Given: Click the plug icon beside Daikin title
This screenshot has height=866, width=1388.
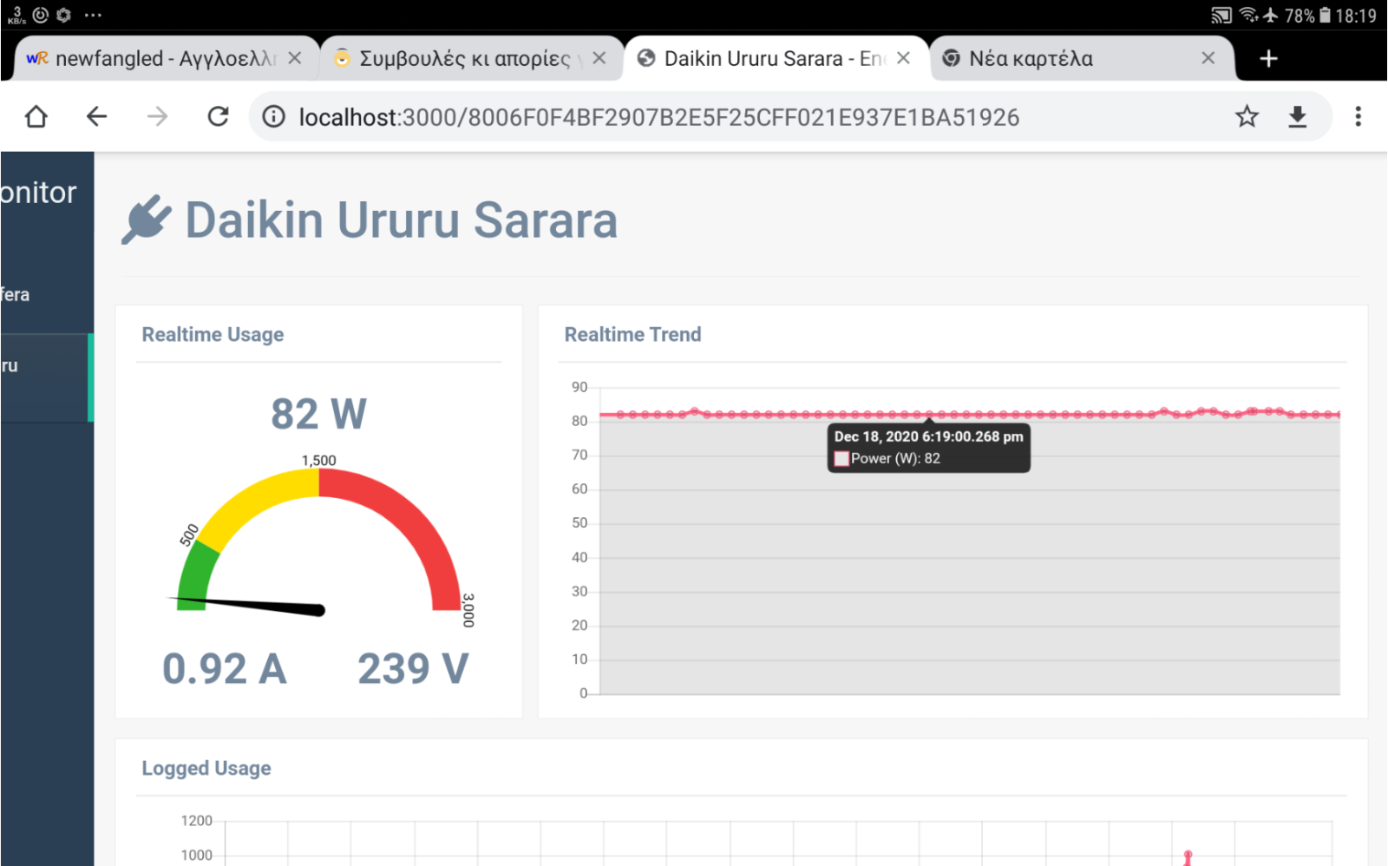Looking at the screenshot, I should point(146,220).
